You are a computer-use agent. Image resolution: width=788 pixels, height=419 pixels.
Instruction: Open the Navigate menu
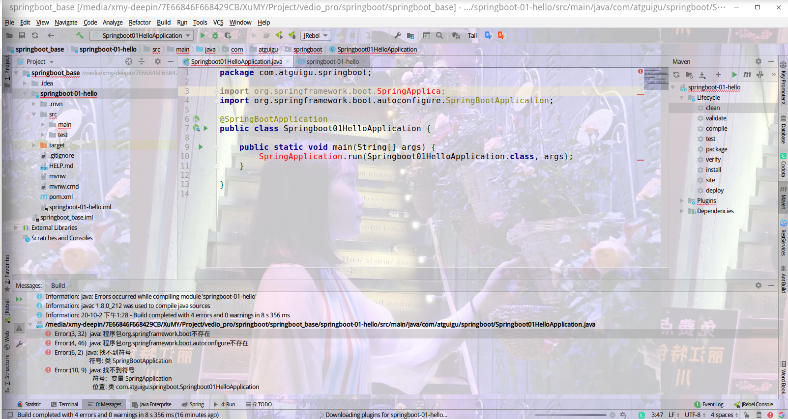tap(66, 22)
